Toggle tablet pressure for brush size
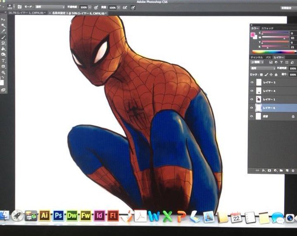Viewport: 297px width, 236px height. (133, 7)
